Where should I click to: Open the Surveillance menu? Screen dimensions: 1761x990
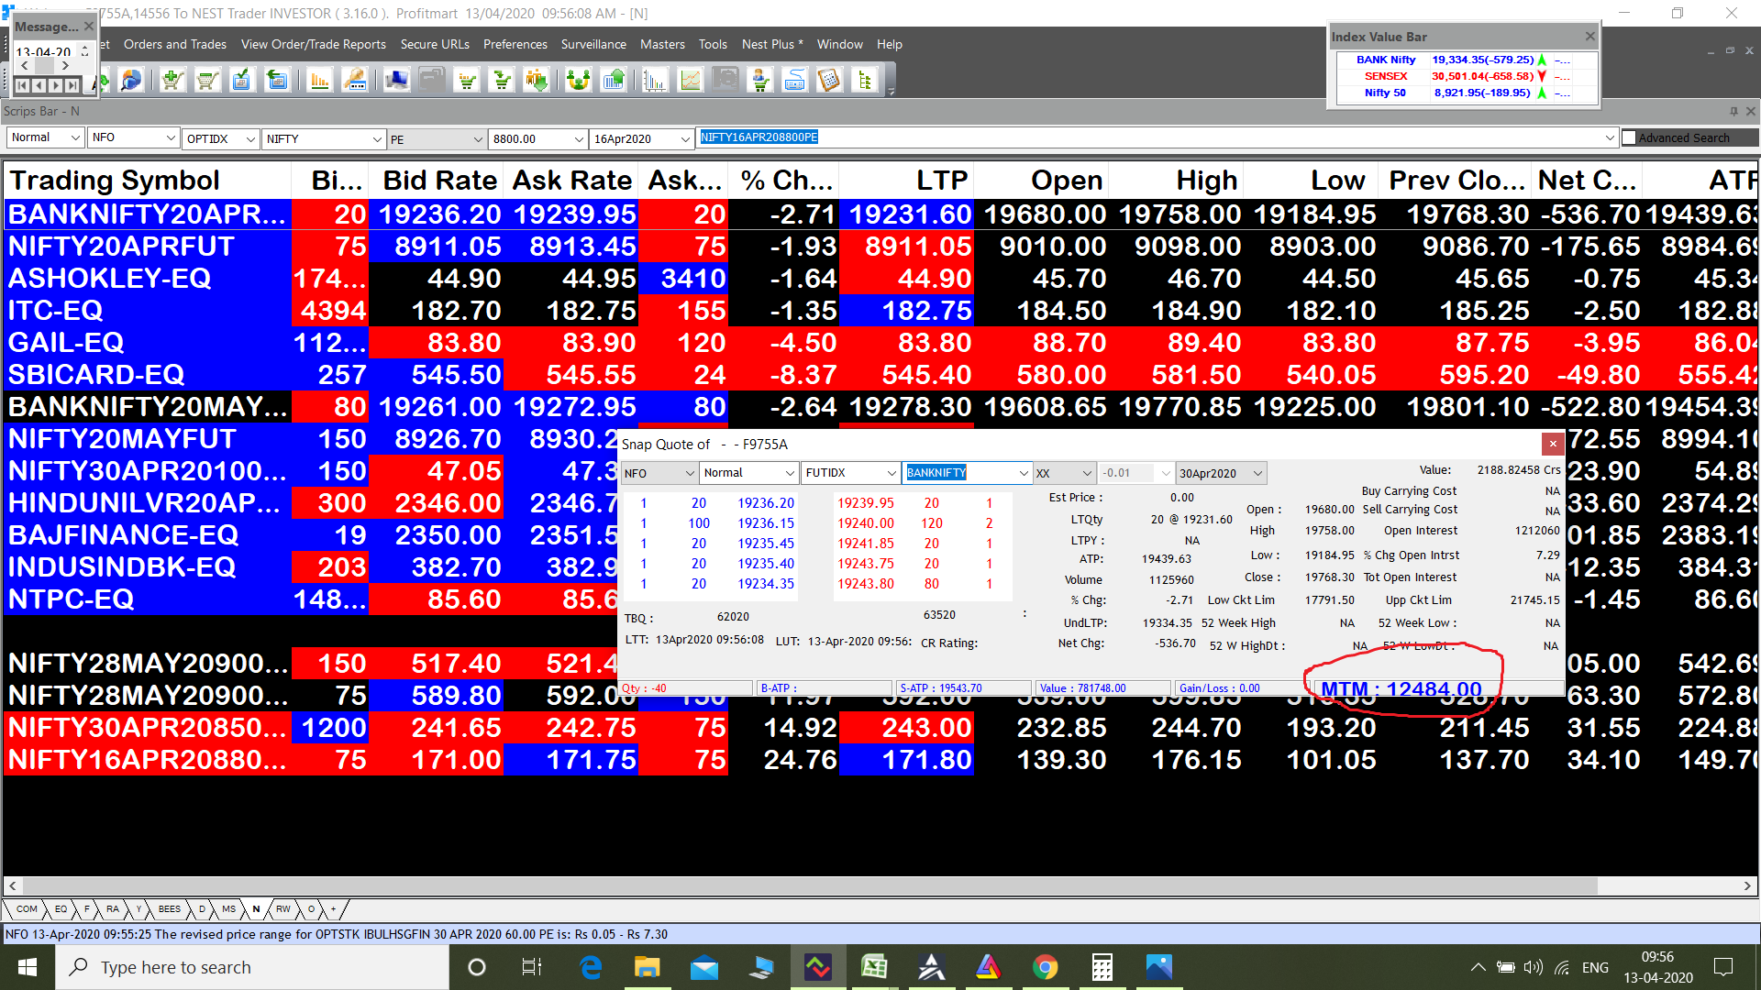tap(593, 44)
